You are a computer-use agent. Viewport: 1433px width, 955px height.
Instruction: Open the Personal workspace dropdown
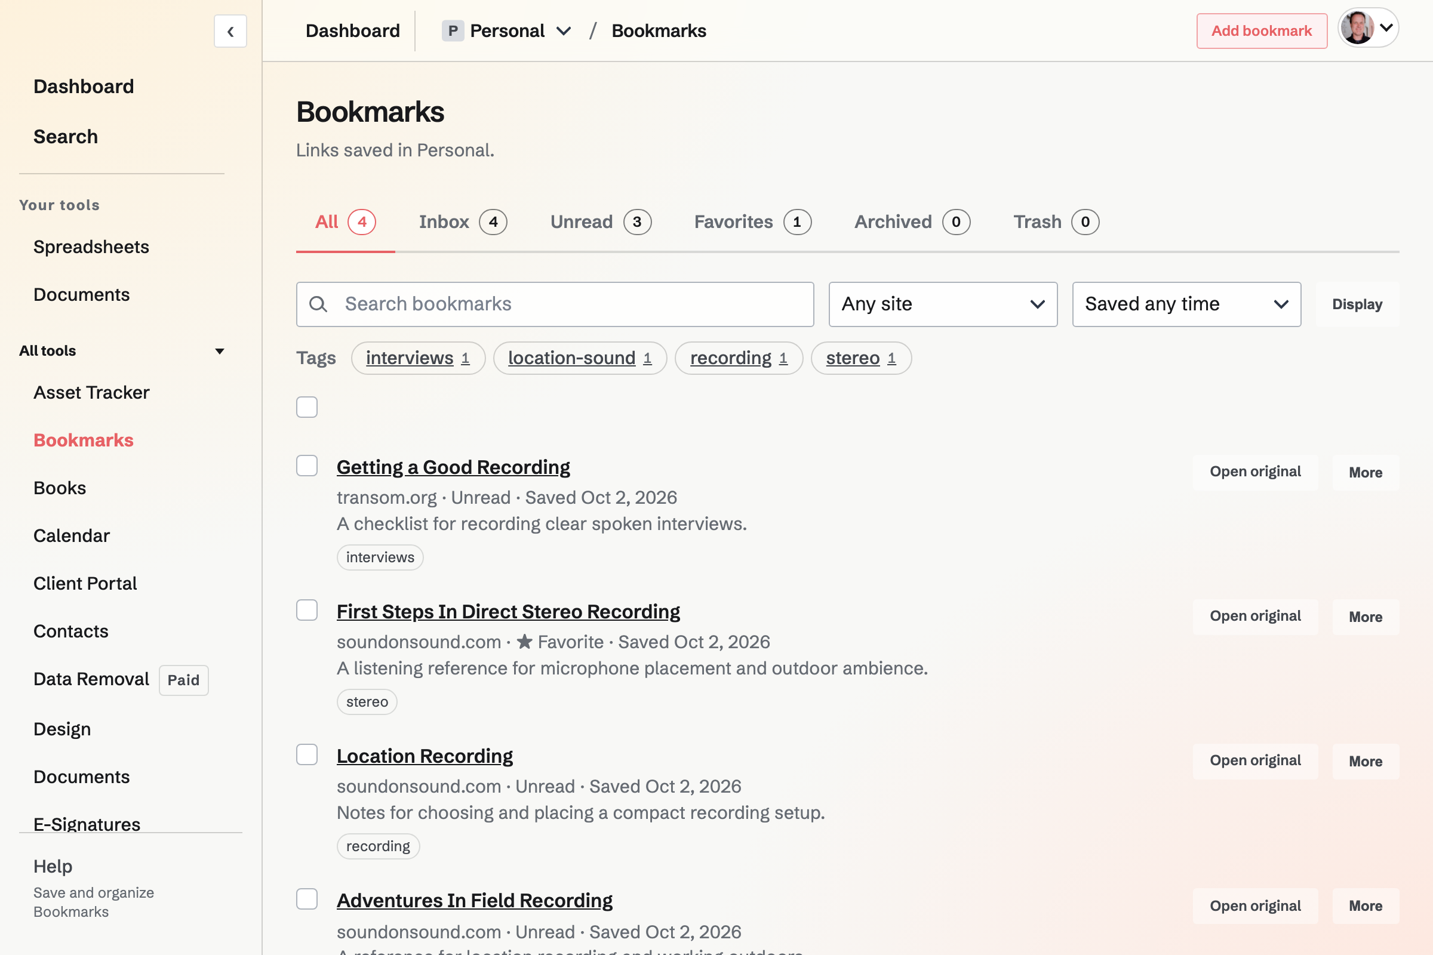(507, 31)
